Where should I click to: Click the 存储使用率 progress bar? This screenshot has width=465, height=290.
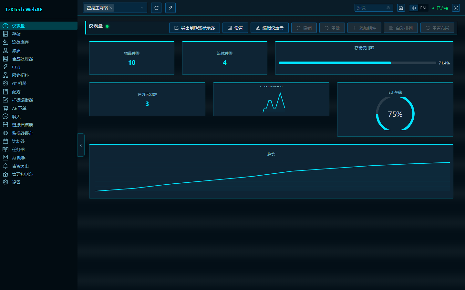tap(357, 63)
